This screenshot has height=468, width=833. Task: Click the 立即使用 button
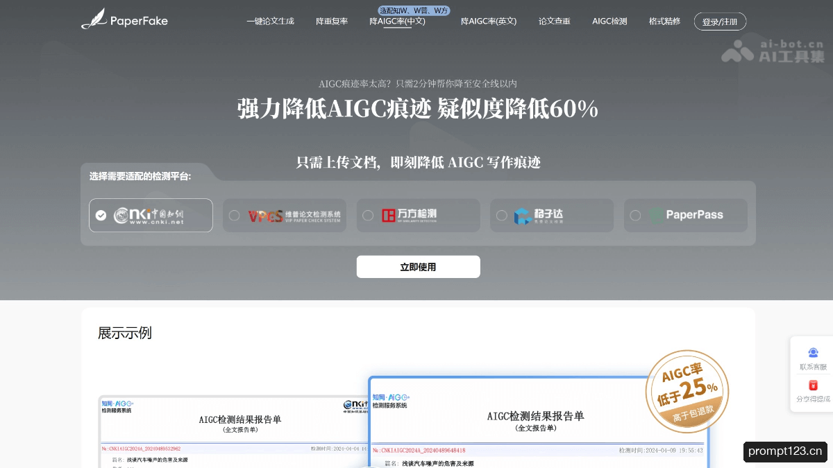tap(418, 267)
